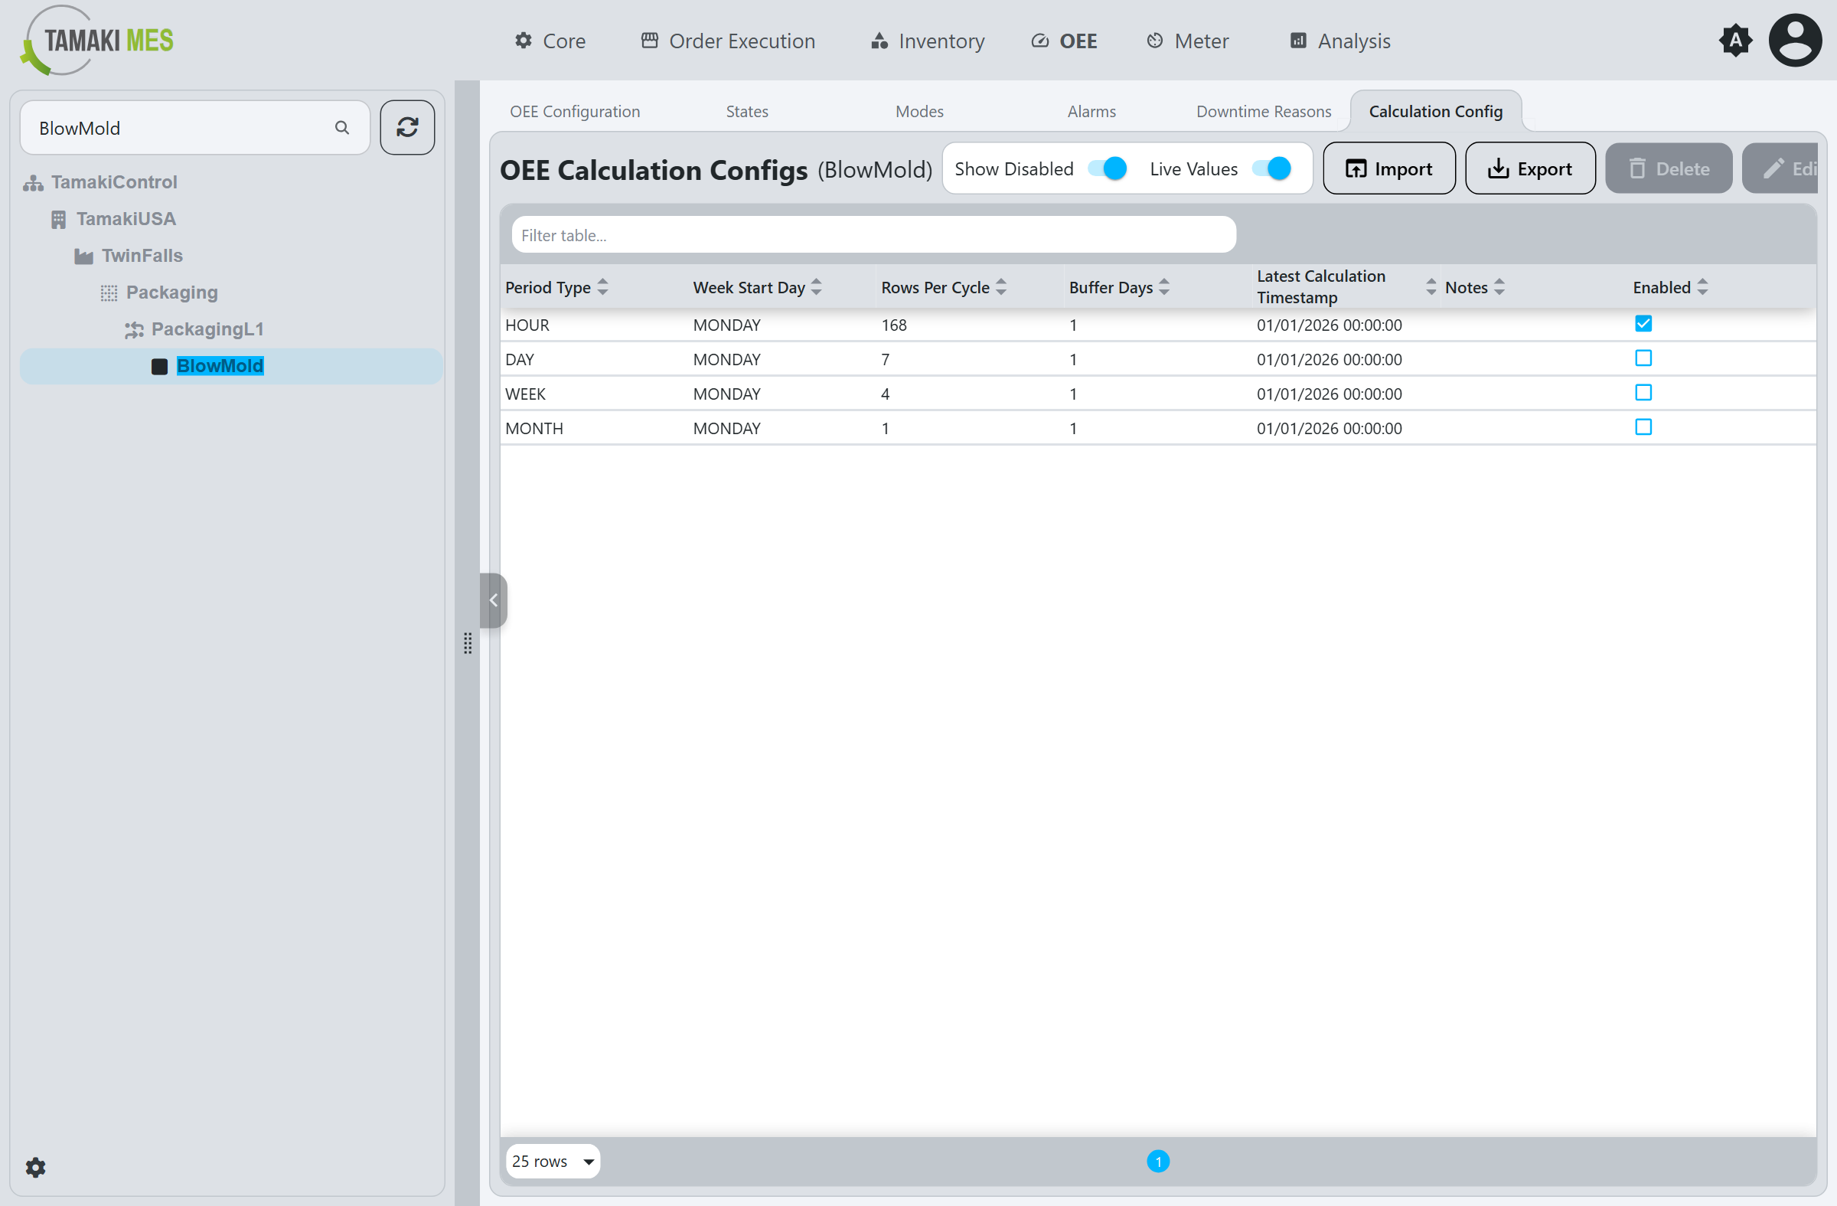1837x1206 pixels.
Task: Click the TwinFalls factory icon
Action: pos(83,257)
